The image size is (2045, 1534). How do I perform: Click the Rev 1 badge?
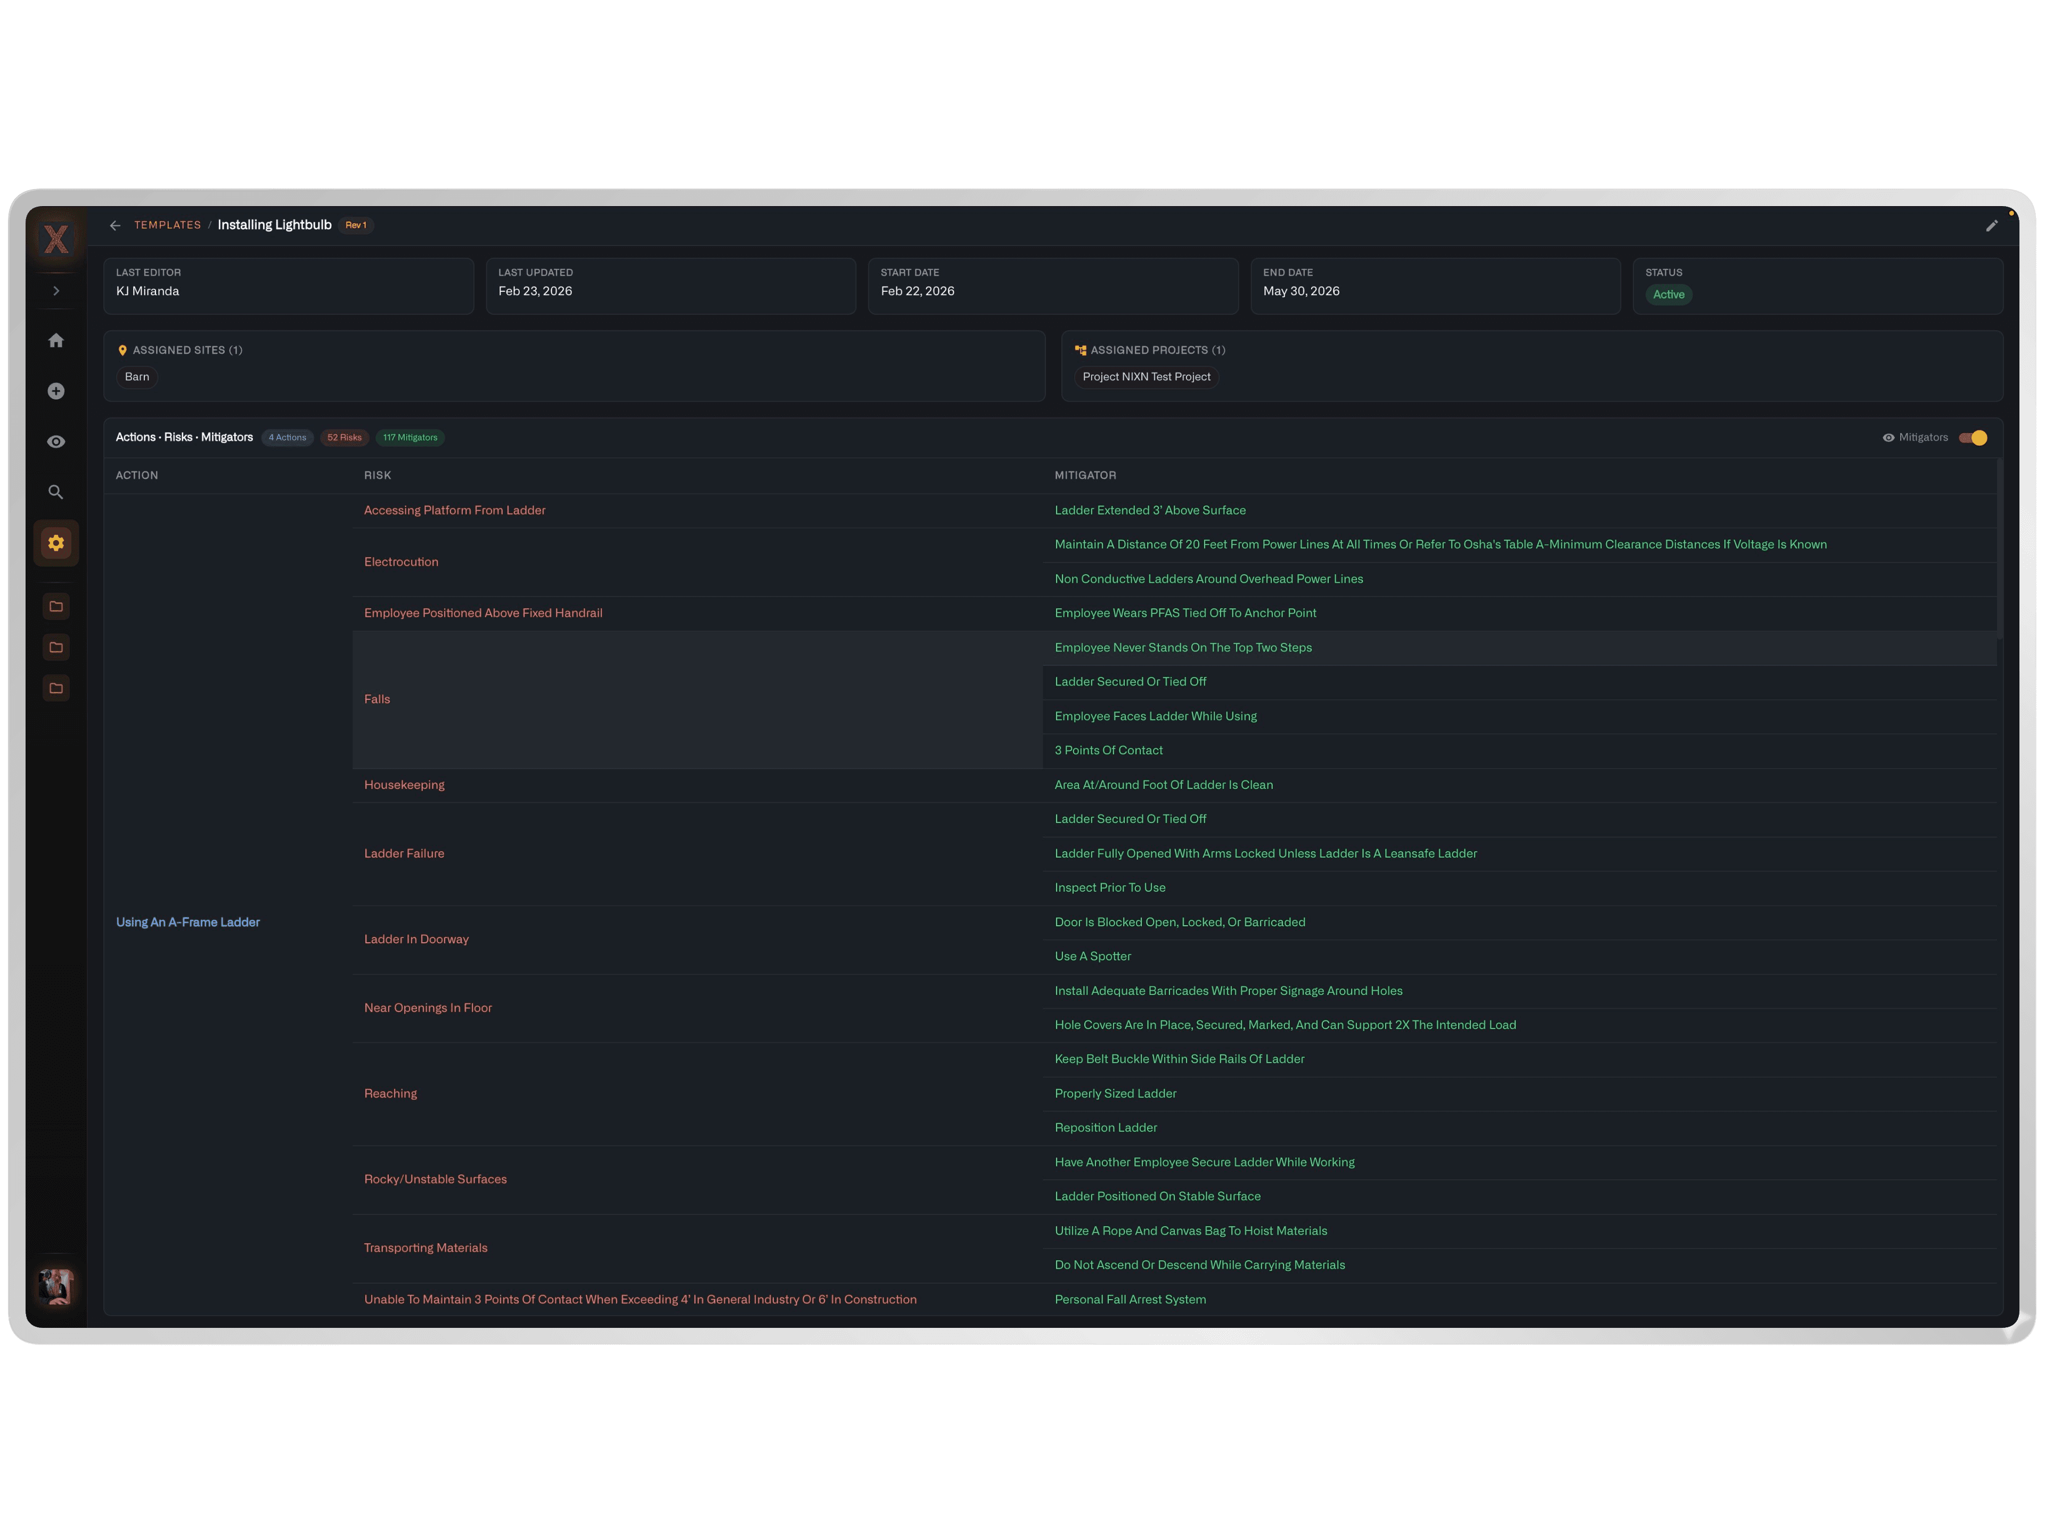pyautogui.click(x=356, y=225)
